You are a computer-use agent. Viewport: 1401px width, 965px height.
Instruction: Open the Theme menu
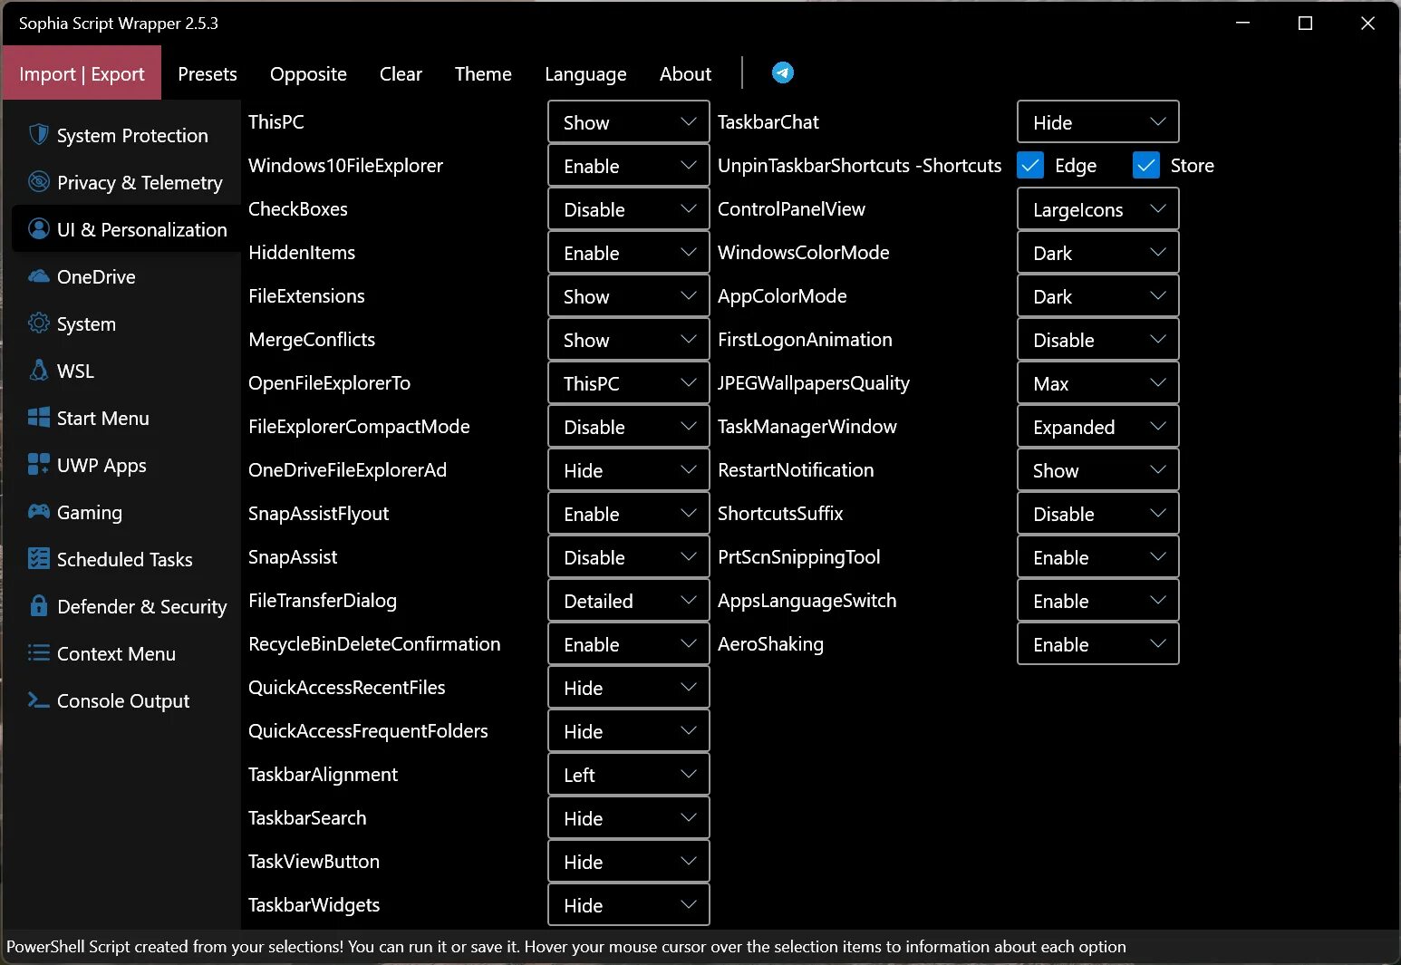pos(483,73)
